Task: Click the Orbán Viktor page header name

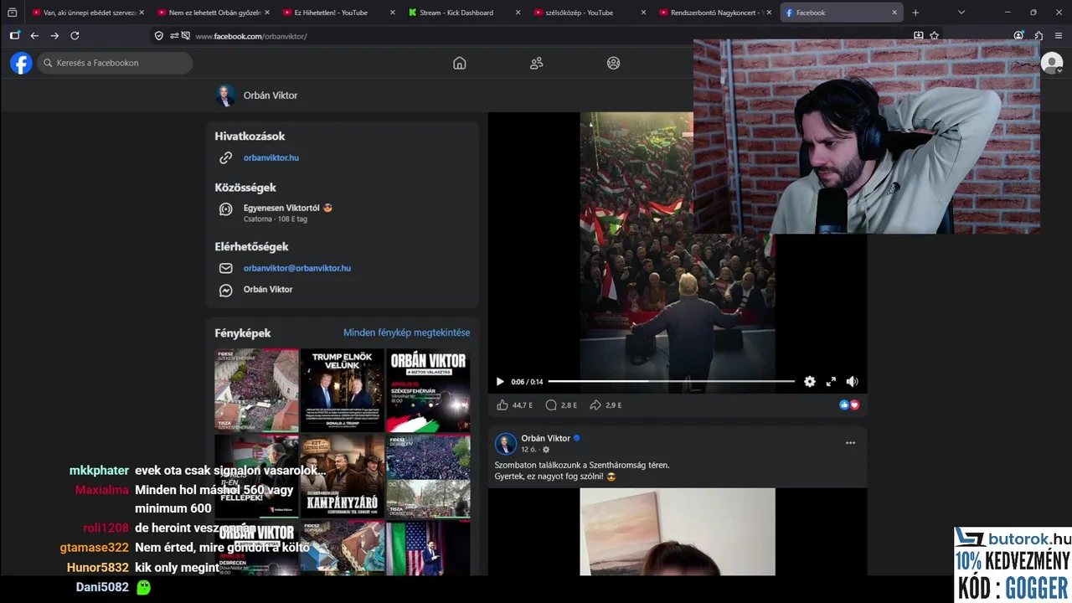Action: coord(271,95)
